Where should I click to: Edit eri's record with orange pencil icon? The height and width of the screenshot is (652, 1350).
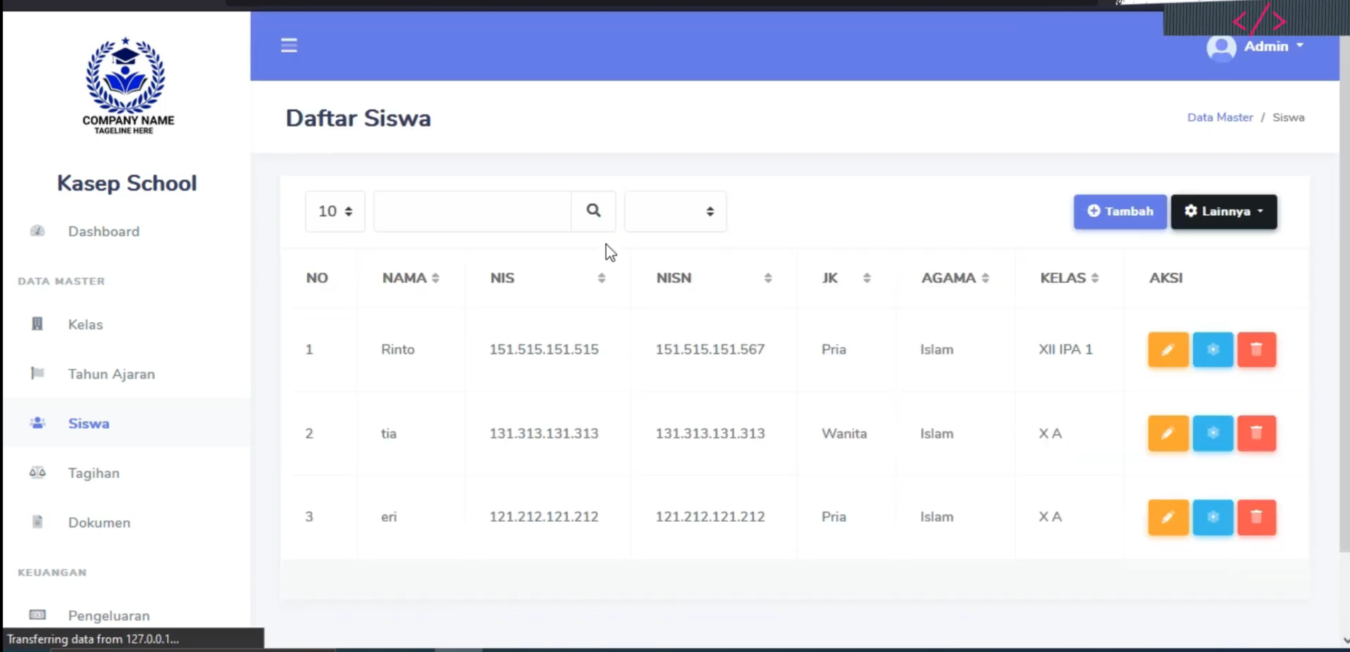click(1168, 517)
